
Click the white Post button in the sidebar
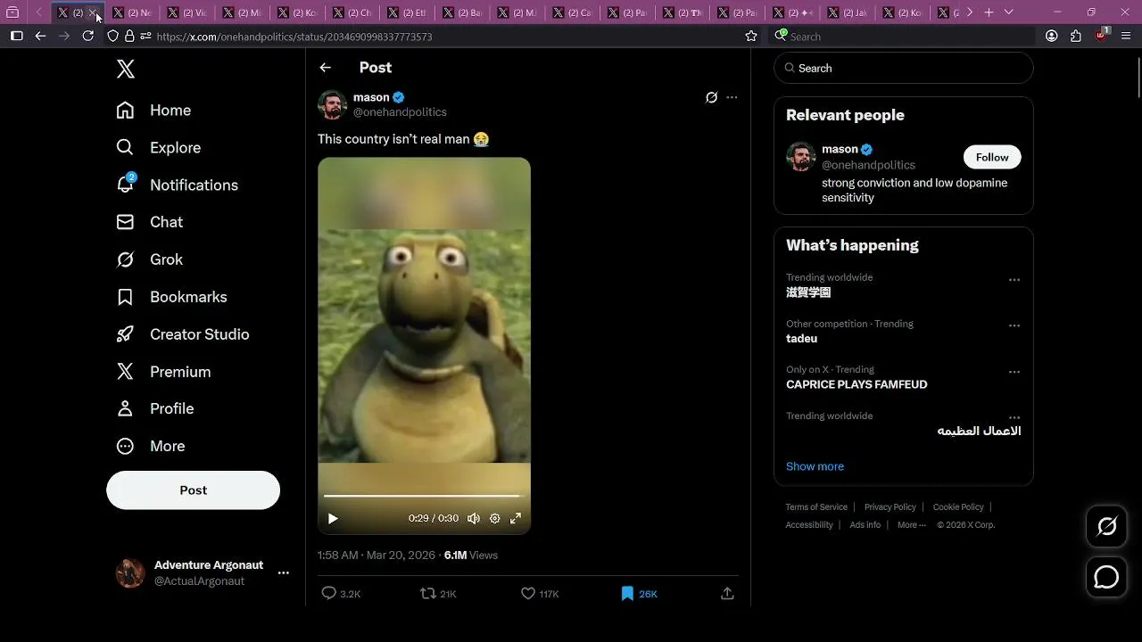193,490
